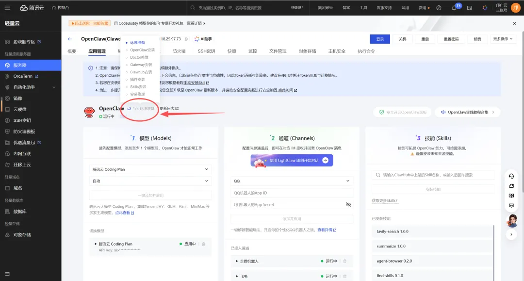Close the CodeBuddy promotion banner

tap(514, 23)
